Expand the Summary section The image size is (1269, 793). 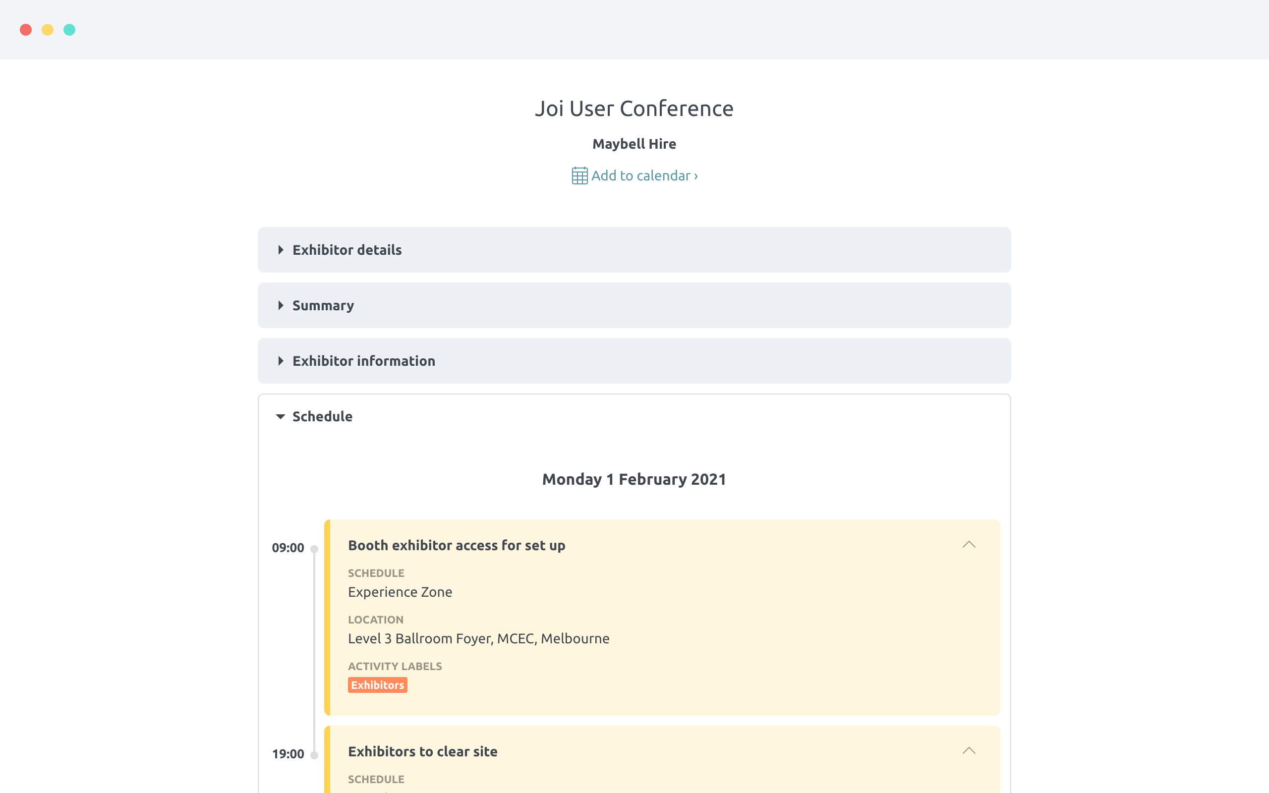tap(634, 305)
